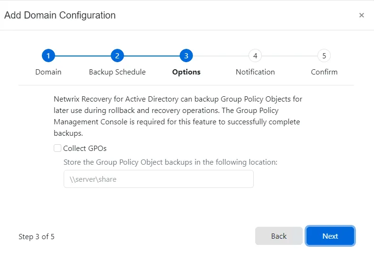Go back to the previous step
Viewport: 374px width, 261px height.
tap(279, 236)
